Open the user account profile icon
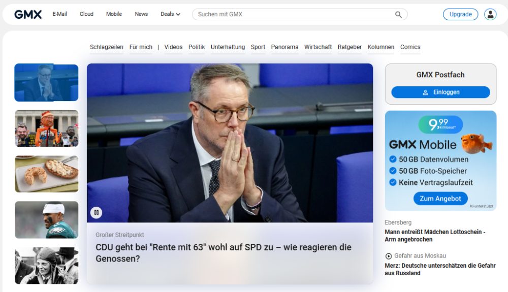The width and height of the screenshot is (508, 292). tap(490, 14)
